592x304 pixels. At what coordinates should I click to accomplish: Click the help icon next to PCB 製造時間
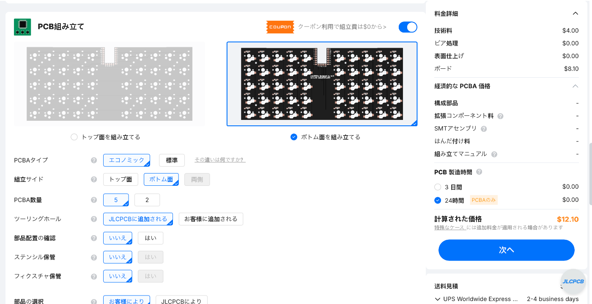coord(479,172)
